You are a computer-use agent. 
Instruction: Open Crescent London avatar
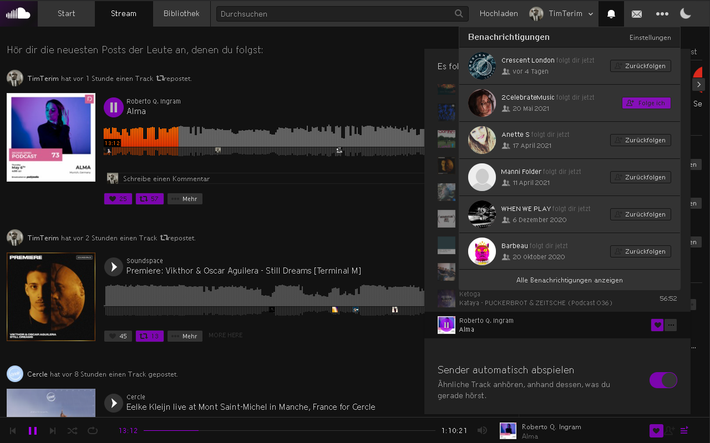pos(482,66)
